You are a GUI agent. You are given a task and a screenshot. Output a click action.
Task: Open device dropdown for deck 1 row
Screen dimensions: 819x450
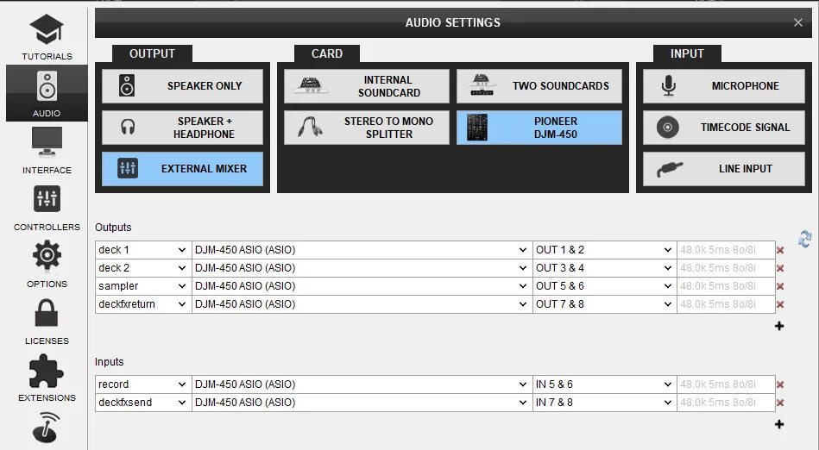point(362,250)
